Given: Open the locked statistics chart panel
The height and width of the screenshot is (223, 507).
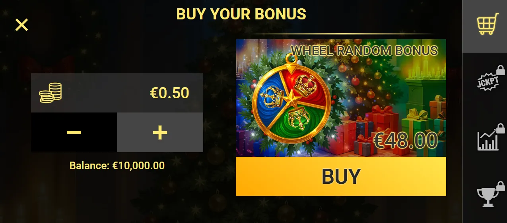Looking at the screenshot, I should [489, 137].
